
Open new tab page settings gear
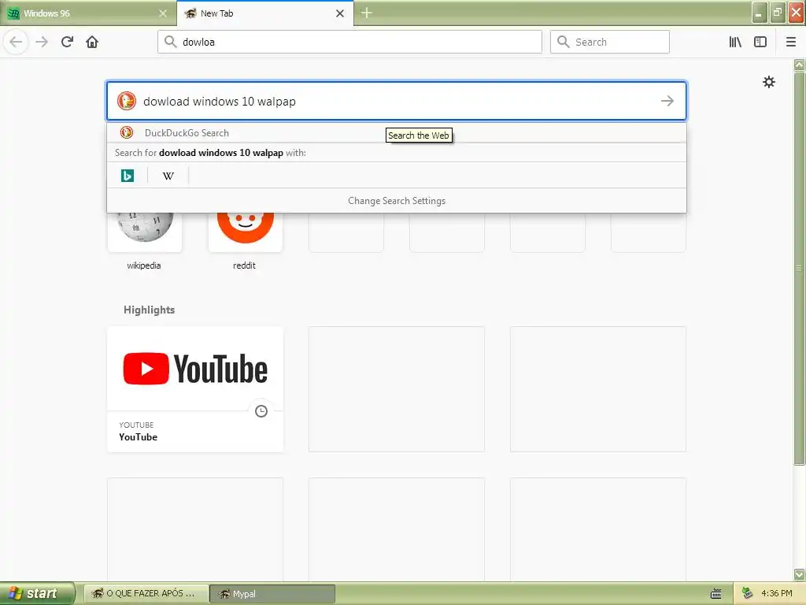coord(768,82)
